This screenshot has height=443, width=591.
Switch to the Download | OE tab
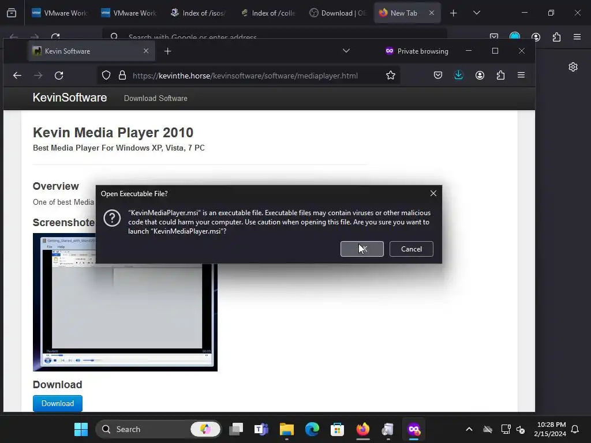coord(337,13)
